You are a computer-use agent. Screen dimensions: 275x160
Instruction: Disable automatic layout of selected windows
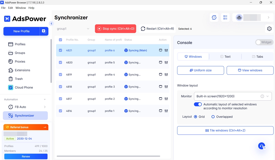(198, 104)
